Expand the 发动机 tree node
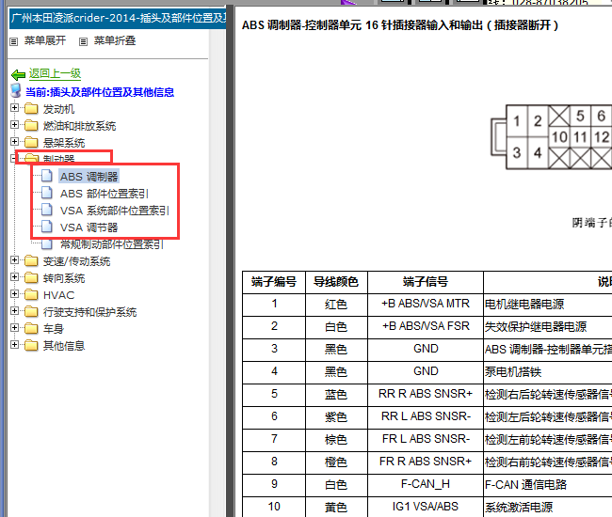 (x=14, y=108)
